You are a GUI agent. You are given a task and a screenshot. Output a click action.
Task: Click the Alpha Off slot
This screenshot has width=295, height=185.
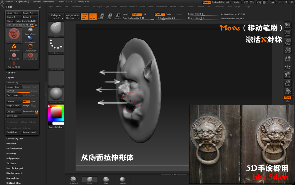point(56,62)
